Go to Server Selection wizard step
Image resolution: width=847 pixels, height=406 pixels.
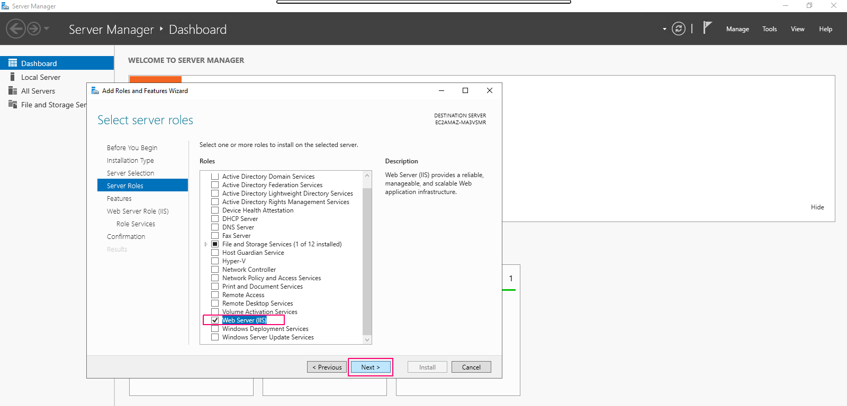pyautogui.click(x=130, y=173)
